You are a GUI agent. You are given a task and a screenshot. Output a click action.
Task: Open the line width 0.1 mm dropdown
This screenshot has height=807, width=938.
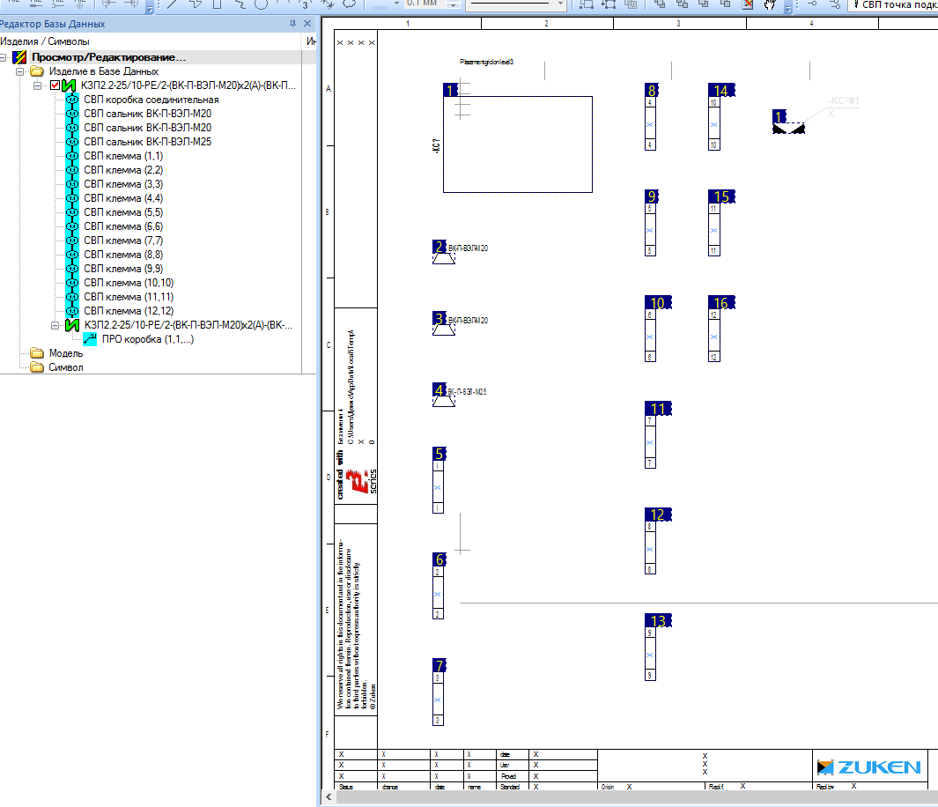coord(454,4)
